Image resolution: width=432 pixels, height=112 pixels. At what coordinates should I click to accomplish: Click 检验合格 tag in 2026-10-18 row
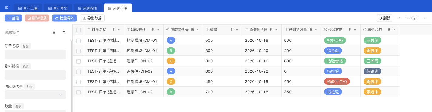click(335, 40)
